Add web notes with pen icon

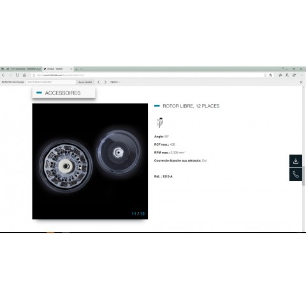(x=287, y=75)
